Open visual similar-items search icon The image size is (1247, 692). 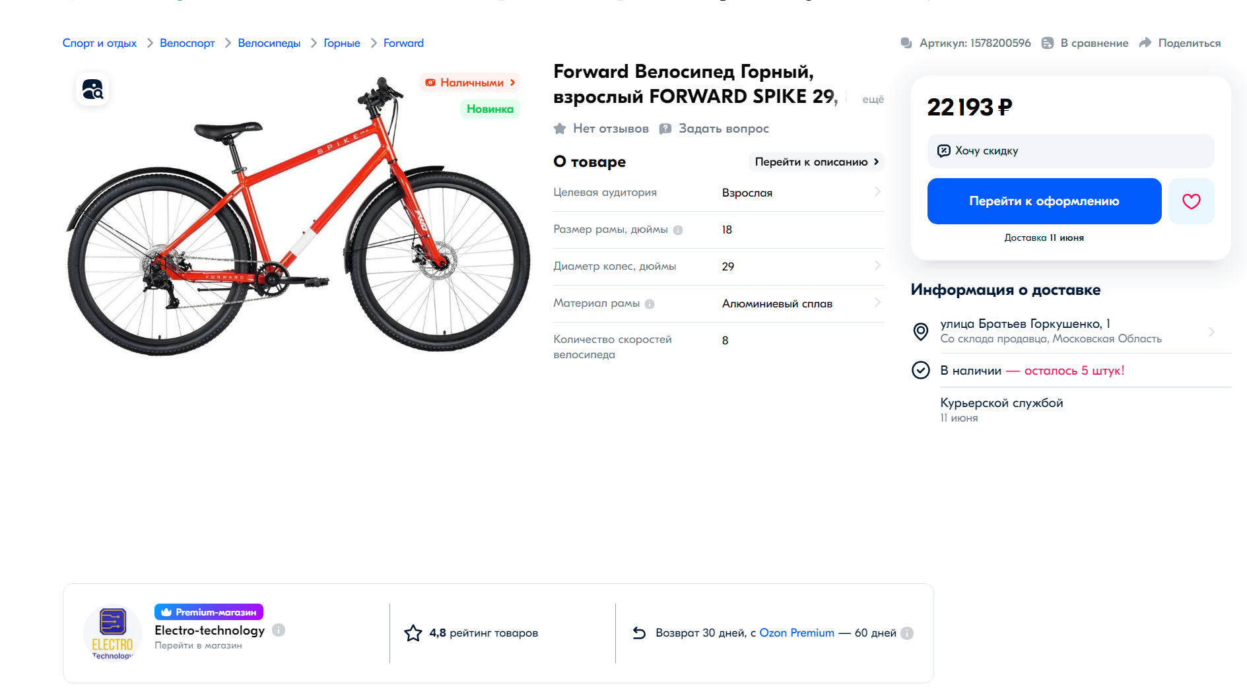pos(92,89)
